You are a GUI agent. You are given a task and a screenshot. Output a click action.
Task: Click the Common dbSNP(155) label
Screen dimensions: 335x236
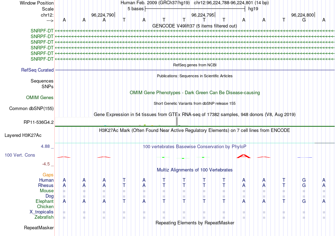tap(31, 109)
